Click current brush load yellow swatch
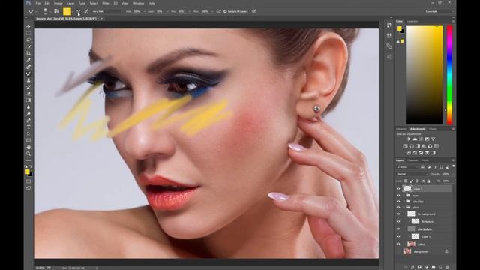The height and width of the screenshot is (270, 480). (67, 12)
